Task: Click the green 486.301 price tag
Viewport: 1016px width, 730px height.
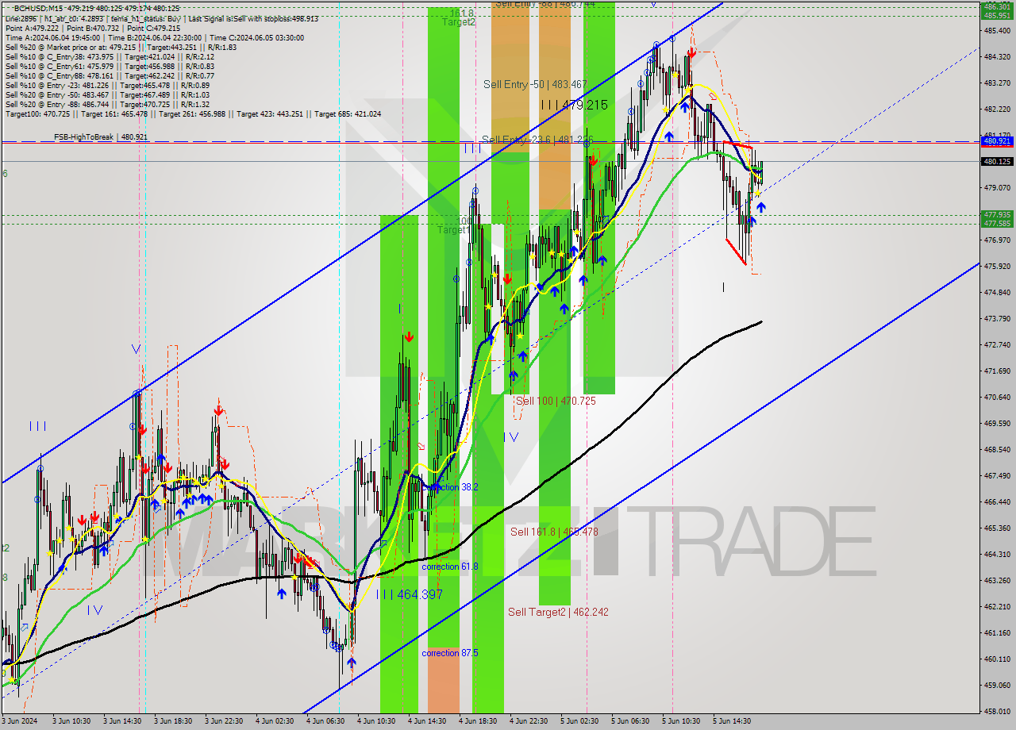Action: (997, 6)
